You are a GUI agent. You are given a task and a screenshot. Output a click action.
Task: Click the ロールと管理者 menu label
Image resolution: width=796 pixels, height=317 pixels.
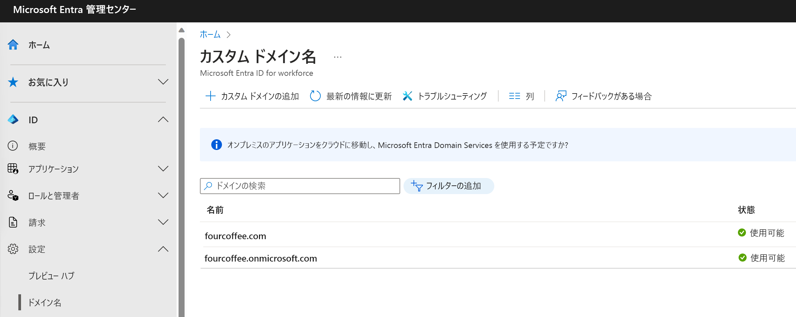tap(54, 196)
